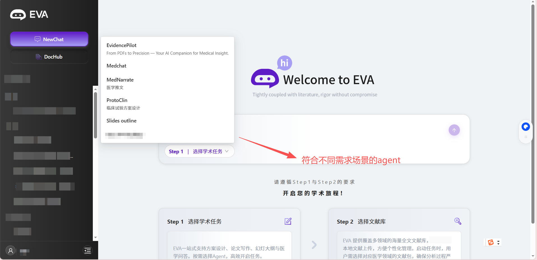The width and height of the screenshot is (537, 260).
Task: Click right chevron arrow between step cards
Action: pyautogui.click(x=314, y=245)
